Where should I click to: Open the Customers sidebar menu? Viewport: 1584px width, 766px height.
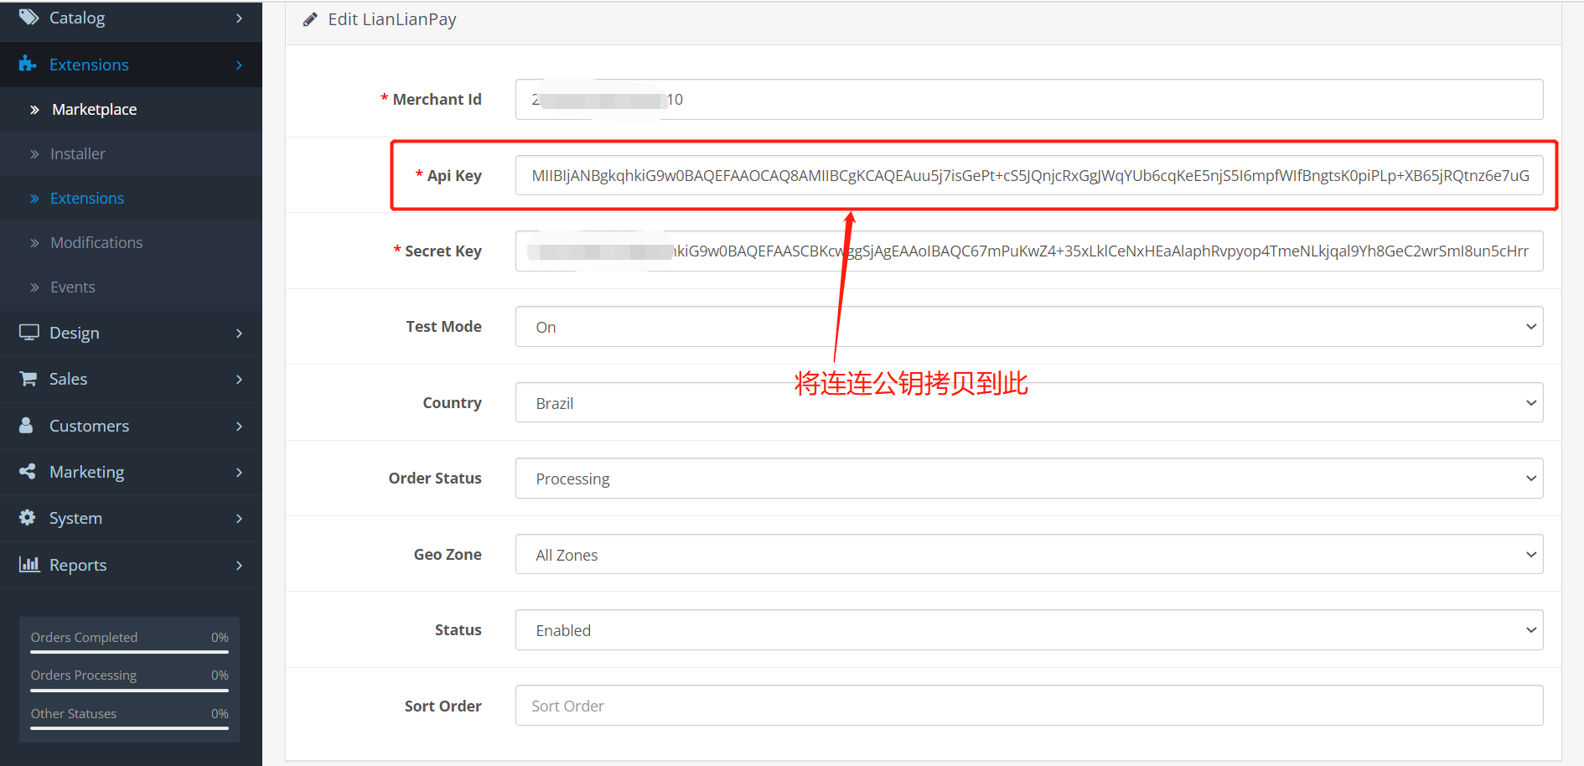(131, 426)
